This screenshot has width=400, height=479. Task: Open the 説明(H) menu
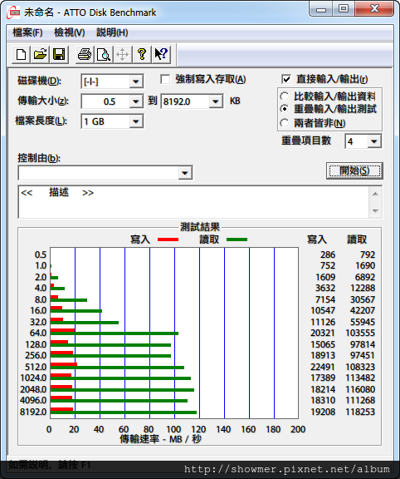[x=112, y=32]
